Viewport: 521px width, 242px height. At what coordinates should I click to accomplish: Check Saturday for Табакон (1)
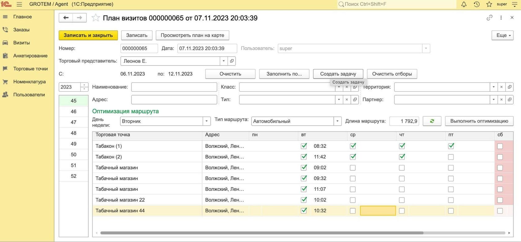[500, 146]
